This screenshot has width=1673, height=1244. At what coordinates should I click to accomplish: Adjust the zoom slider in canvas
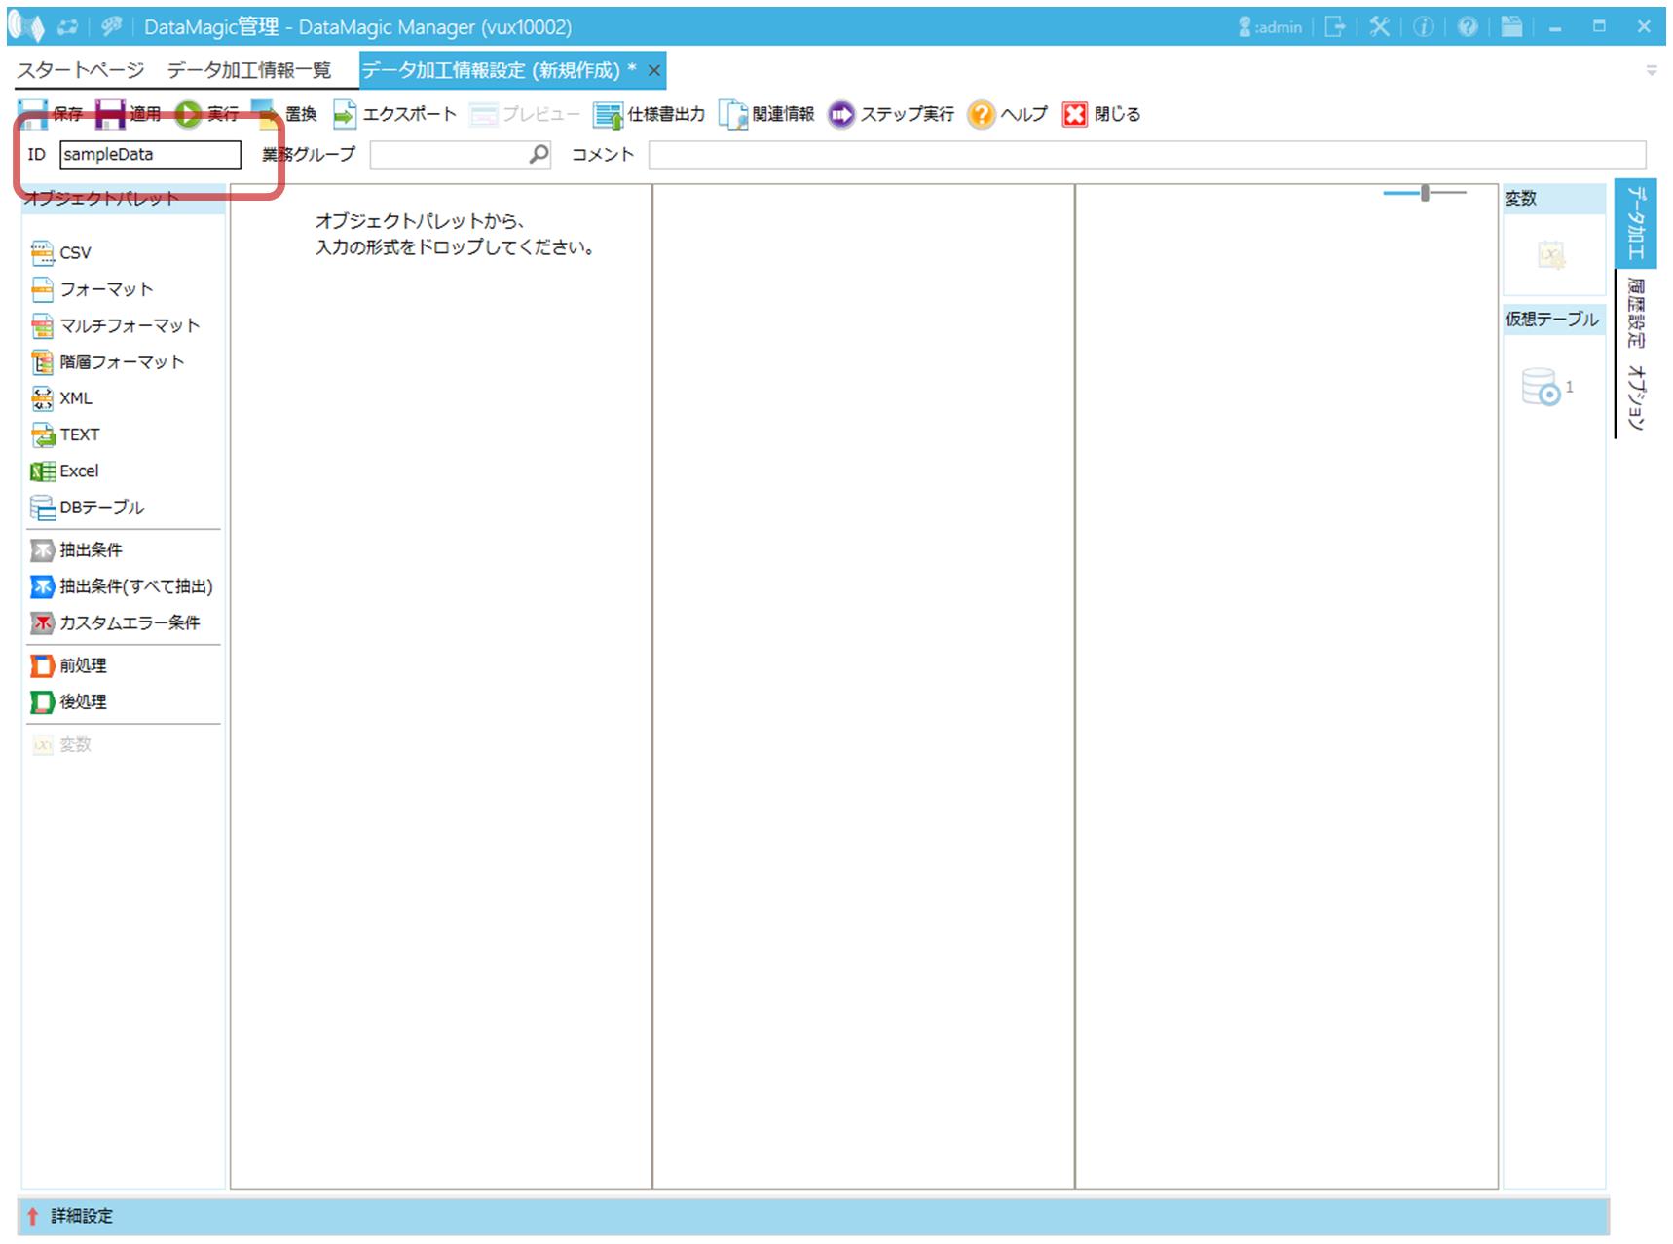click(1425, 193)
